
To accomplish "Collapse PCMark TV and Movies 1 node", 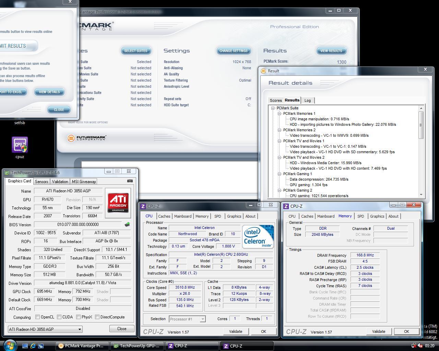I will [x=280, y=141].
